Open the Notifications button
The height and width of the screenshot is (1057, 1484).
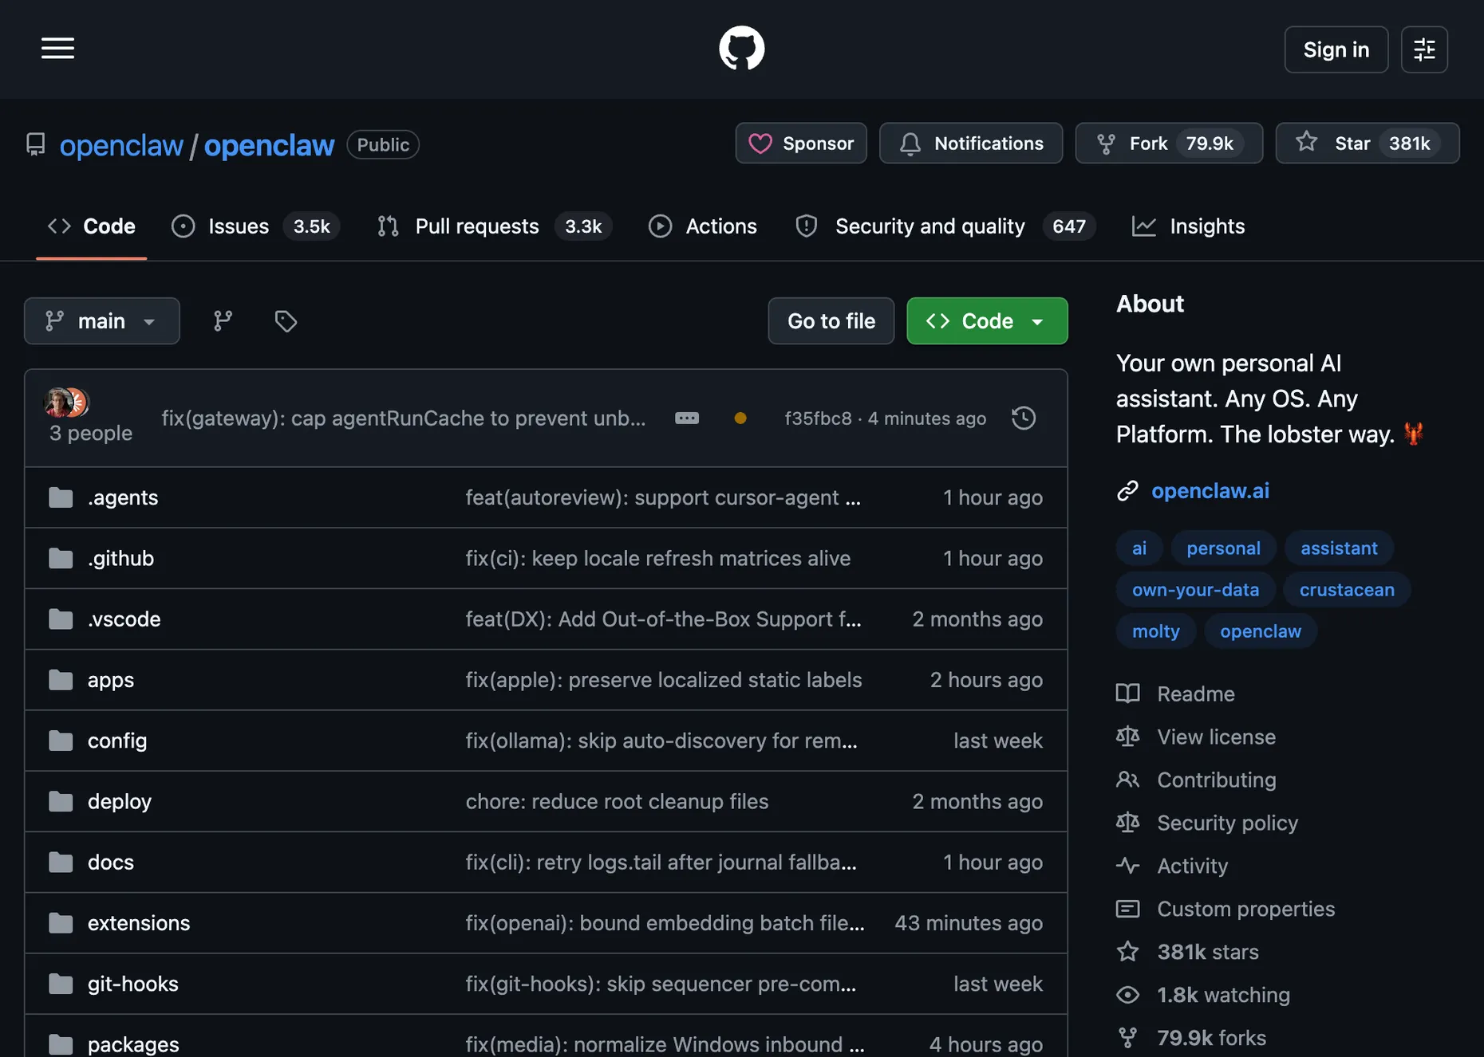971,143
